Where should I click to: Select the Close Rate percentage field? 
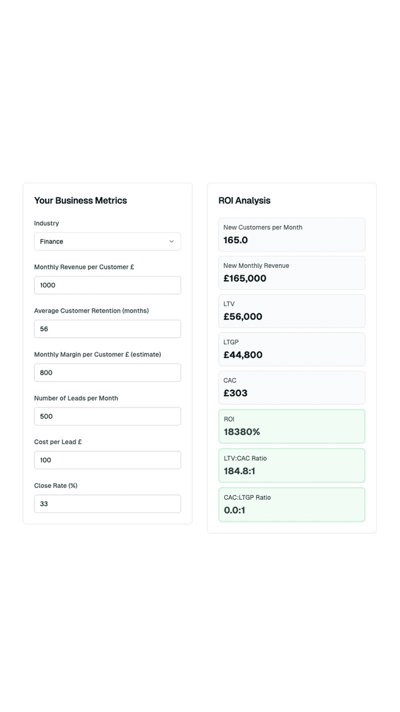tap(107, 504)
